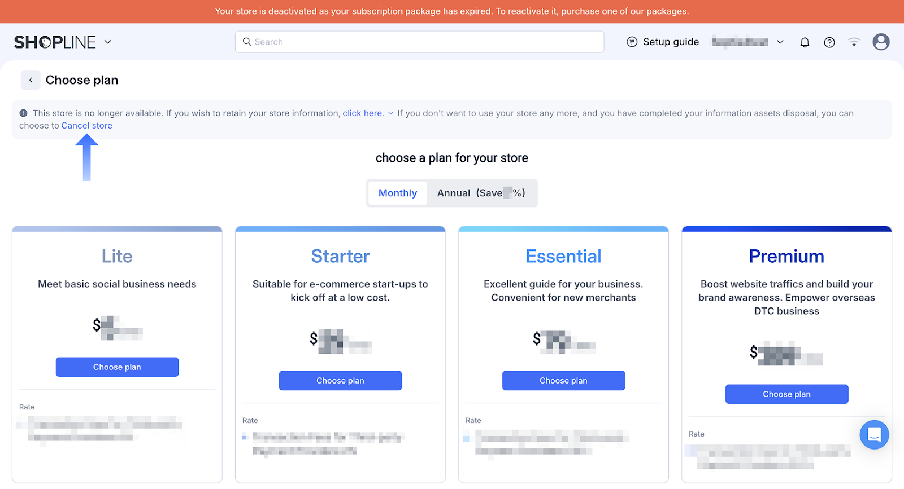Expand the chevron after 'click here'
Image resolution: width=904 pixels, height=489 pixels.
pyautogui.click(x=390, y=113)
